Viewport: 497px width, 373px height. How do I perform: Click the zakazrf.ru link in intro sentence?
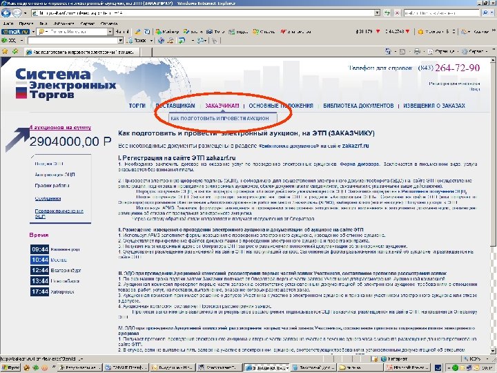(355, 146)
